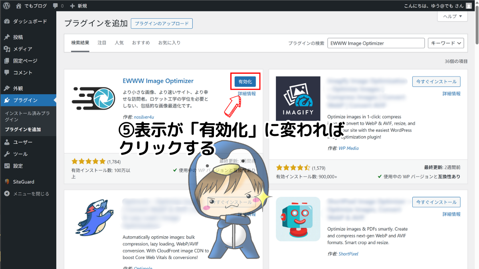Click the speech bubble icon beside コメント

7,73
